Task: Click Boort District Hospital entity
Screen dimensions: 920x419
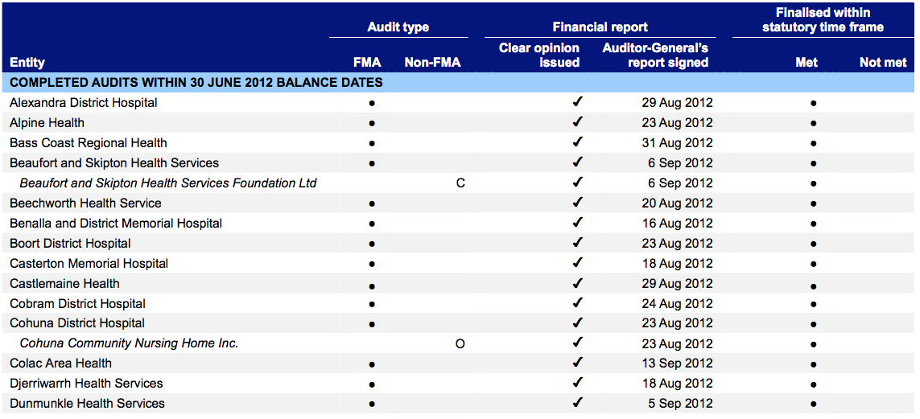Action: click(x=70, y=243)
